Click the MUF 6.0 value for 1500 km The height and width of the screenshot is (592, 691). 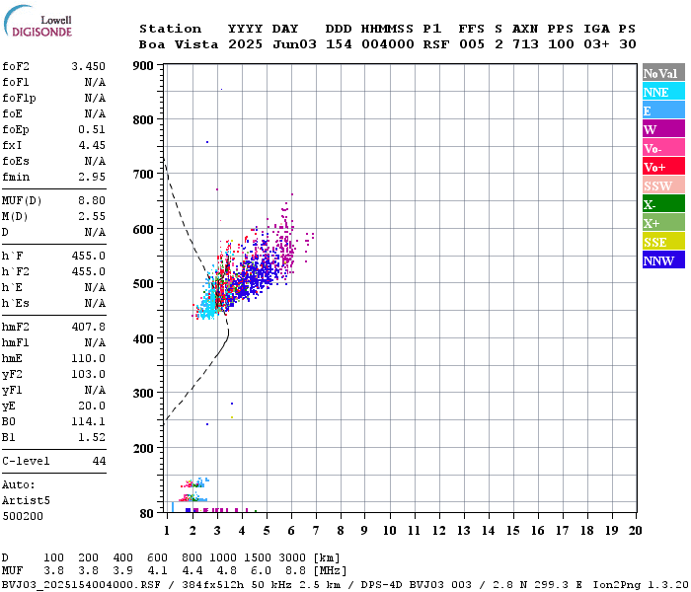tap(261, 571)
